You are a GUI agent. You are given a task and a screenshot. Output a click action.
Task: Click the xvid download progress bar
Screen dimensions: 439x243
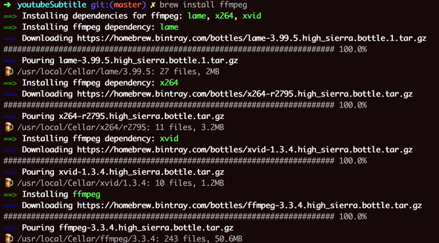[x=169, y=161]
